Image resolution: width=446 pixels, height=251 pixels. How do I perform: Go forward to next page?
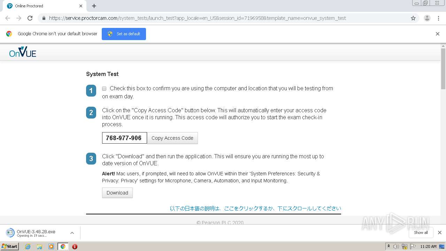coord(19,18)
